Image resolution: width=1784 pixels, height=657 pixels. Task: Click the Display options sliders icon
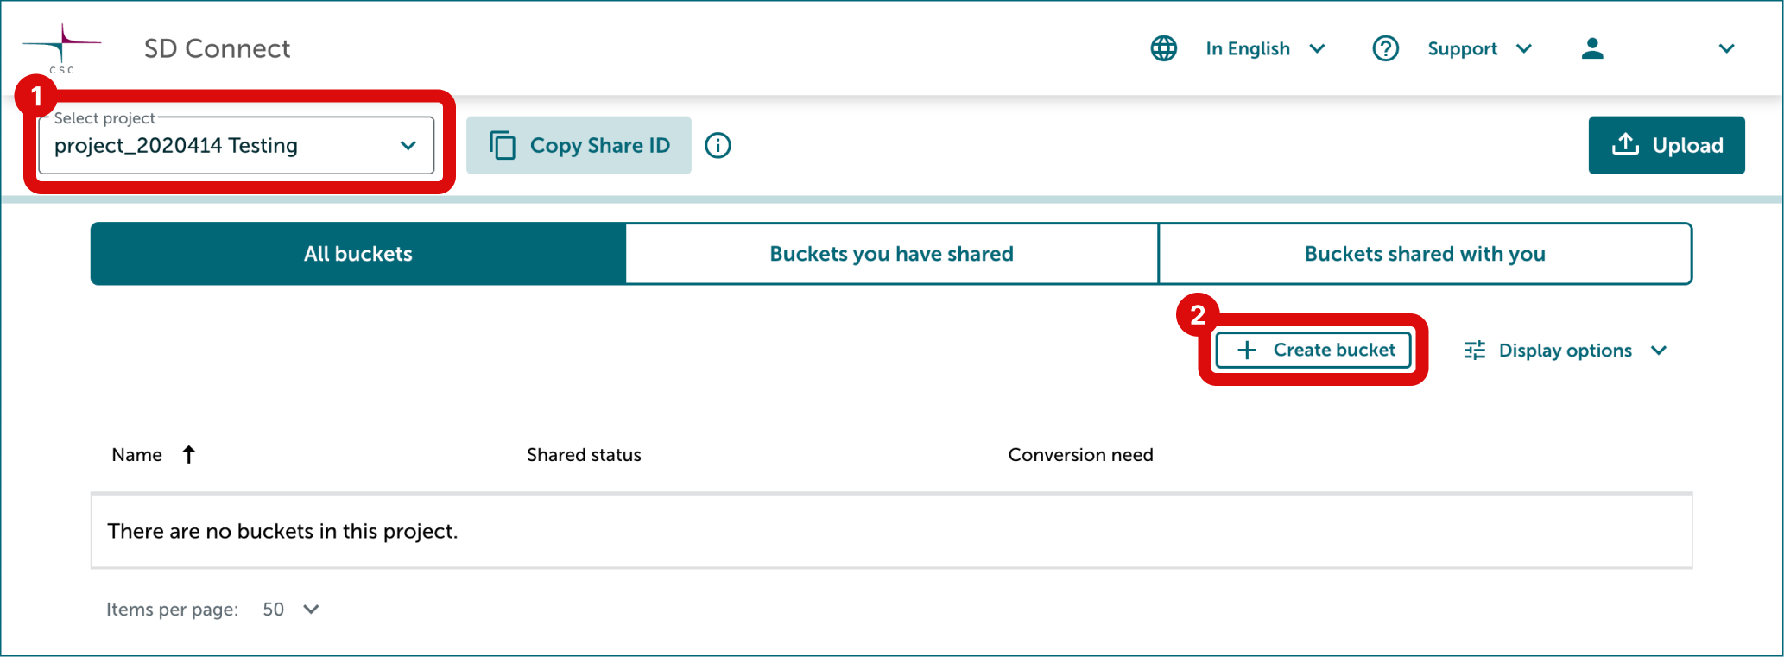tap(1475, 350)
